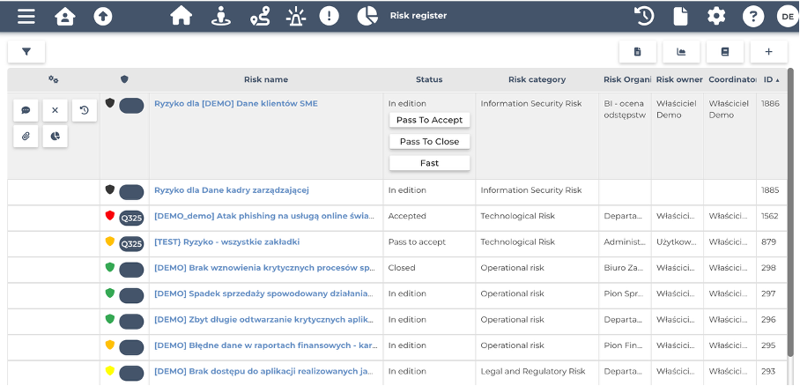Click the Pass To Accept button
Image resolution: width=800 pixels, height=386 pixels.
click(429, 120)
